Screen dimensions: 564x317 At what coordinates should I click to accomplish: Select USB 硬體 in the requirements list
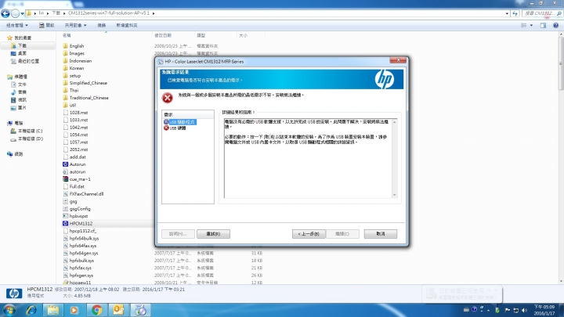tap(178, 128)
